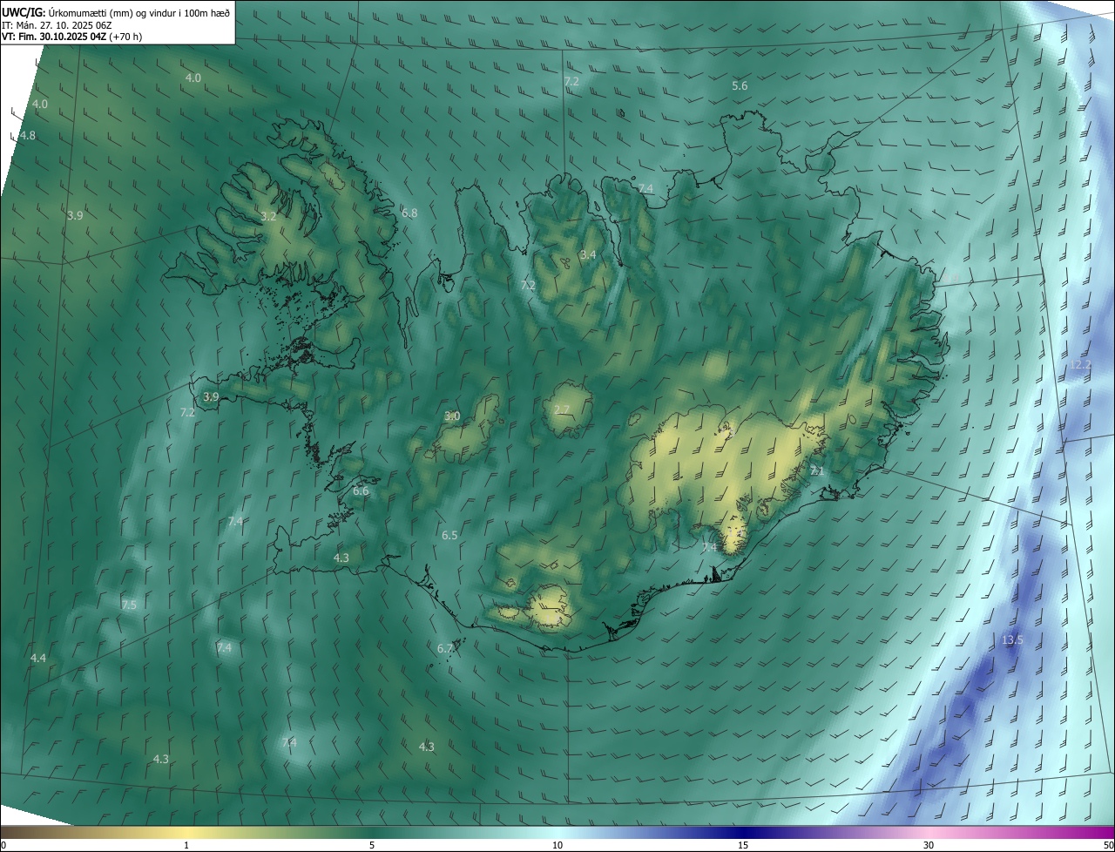
Task: Select the 3.2 value over the Westfjords
Action: pos(268,216)
